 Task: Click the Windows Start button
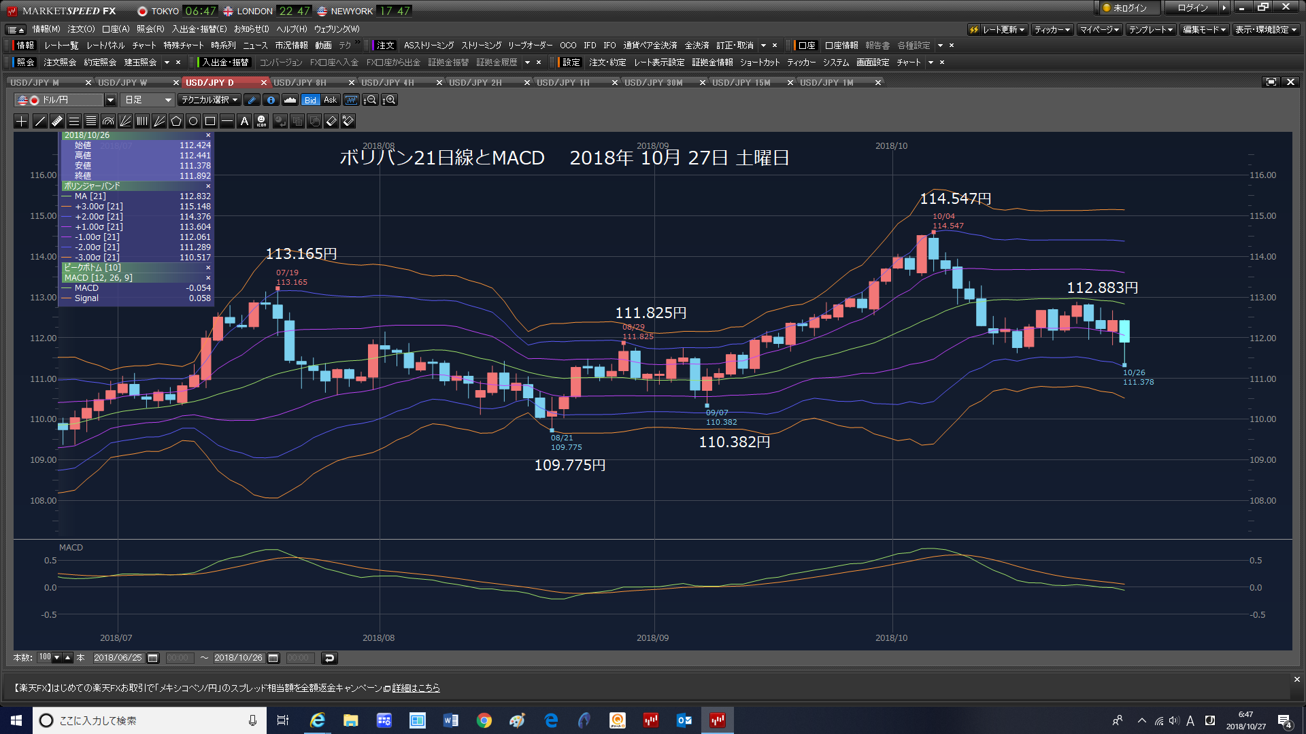tap(16, 720)
